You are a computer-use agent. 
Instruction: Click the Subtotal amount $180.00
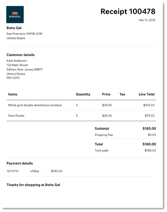(x=149, y=128)
